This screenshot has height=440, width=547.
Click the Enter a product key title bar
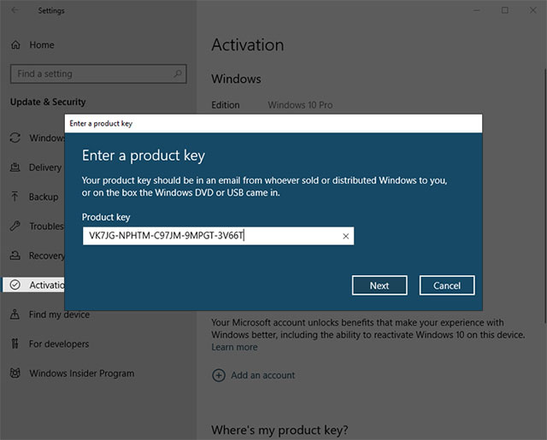[273, 123]
